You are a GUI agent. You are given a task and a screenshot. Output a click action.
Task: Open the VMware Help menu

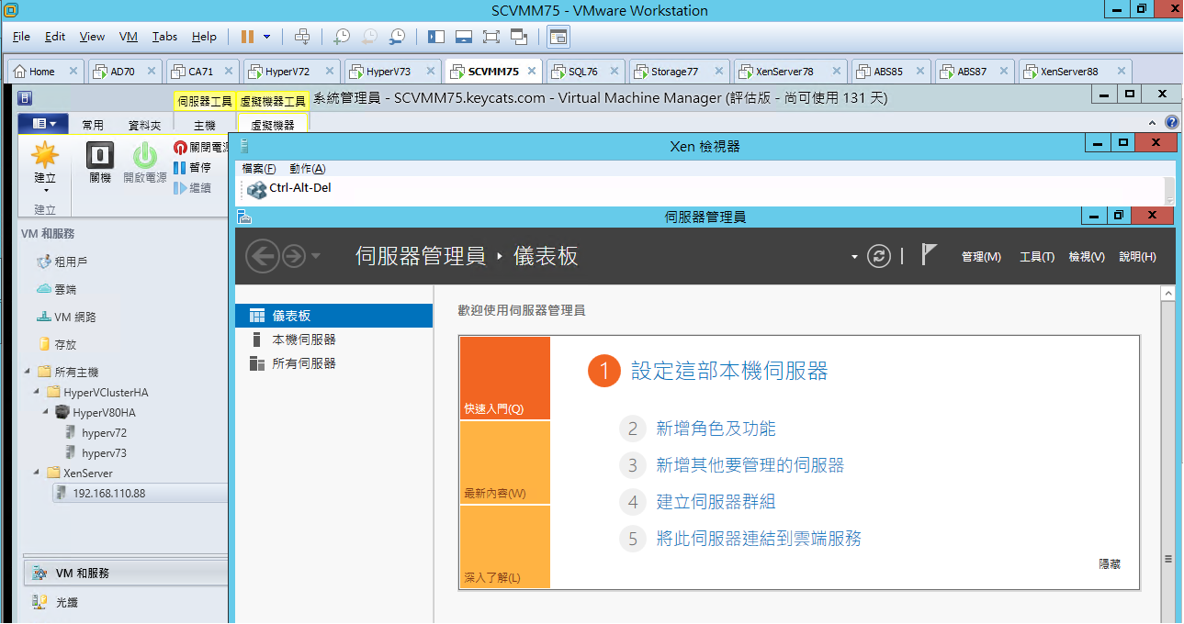click(204, 37)
